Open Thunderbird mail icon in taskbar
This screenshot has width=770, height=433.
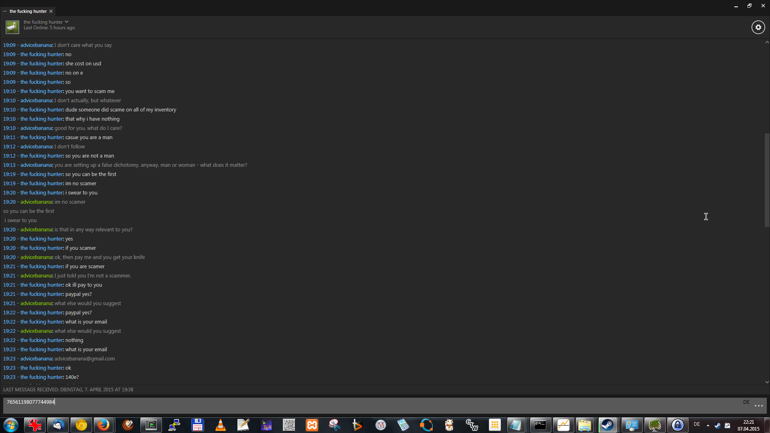(x=58, y=425)
